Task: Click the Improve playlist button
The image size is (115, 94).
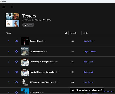Action: [28, 25]
